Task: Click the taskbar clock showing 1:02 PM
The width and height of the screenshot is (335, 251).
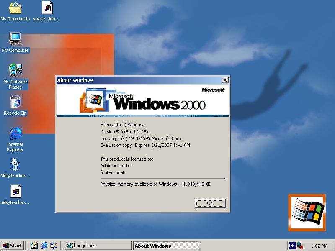Action: coord(319,246)
